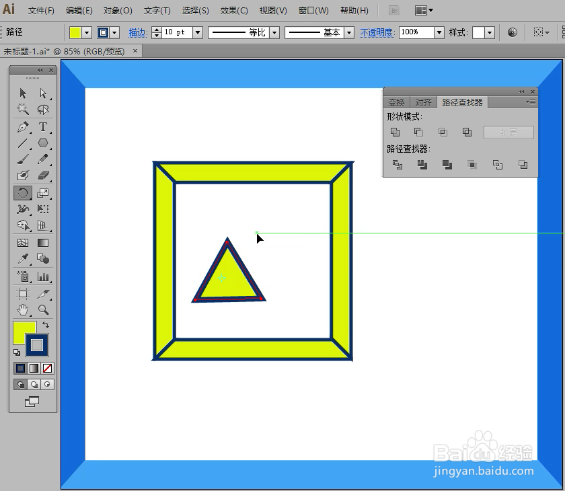Select the Type tool
Screen dimensions: 565x491
[x=43, y=127]
